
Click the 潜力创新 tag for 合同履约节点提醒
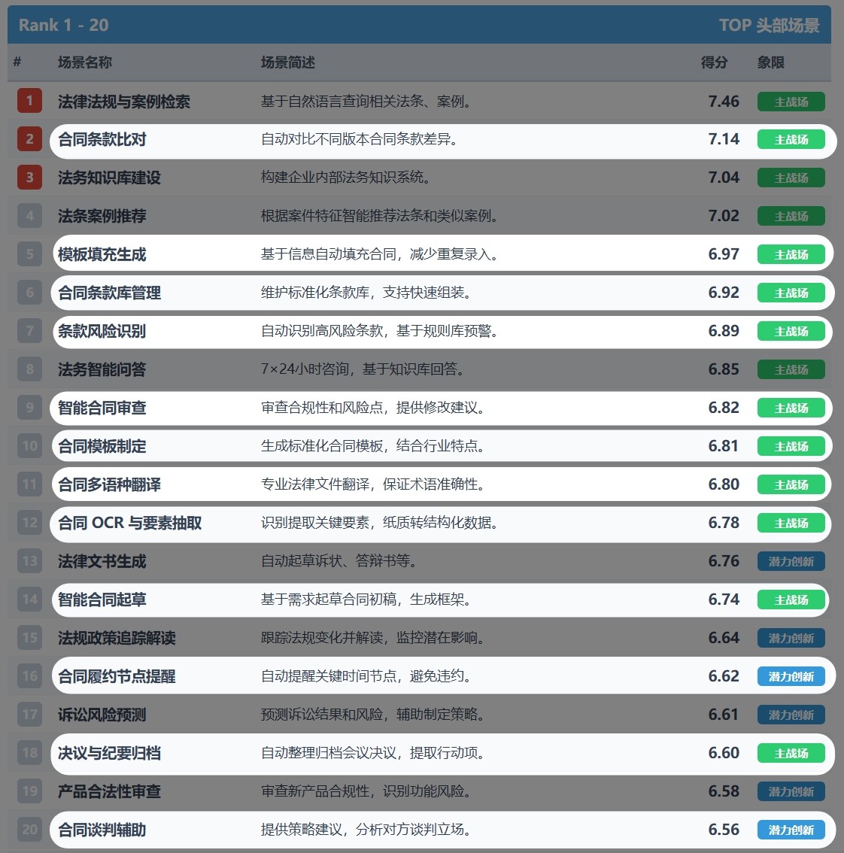791,677
